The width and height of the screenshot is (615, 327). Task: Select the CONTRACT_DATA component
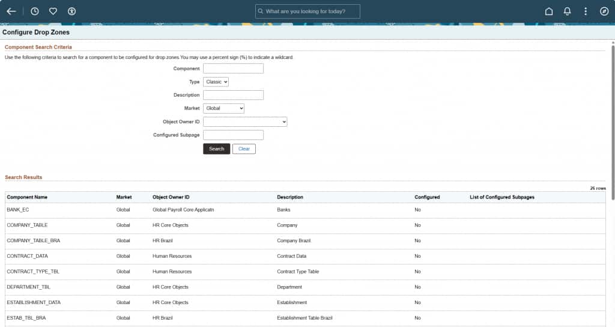tap(27, 256)
